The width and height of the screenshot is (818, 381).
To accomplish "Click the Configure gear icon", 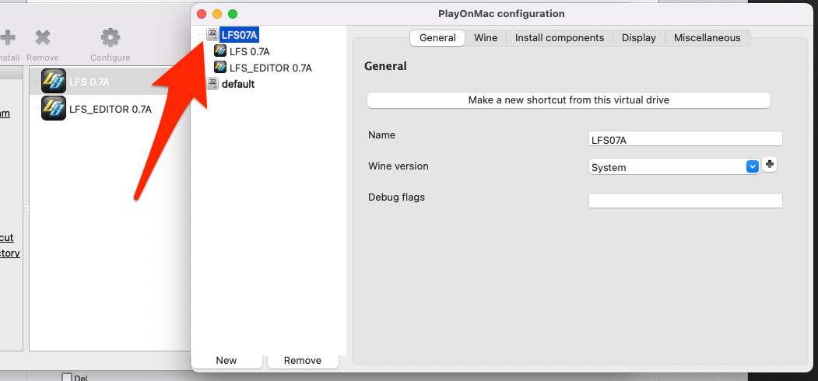I will pos(110,37).
